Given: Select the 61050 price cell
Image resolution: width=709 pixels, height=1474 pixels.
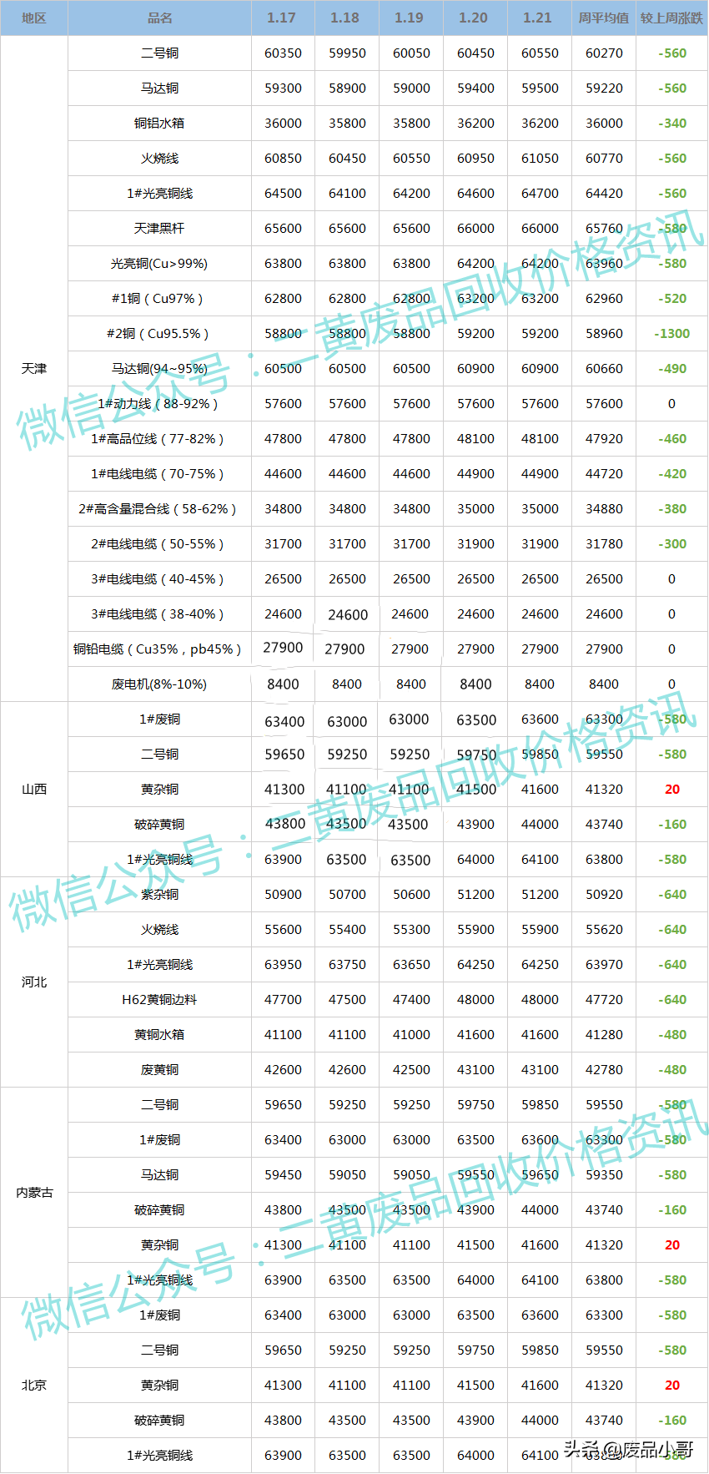Looking at the screenshot, I should [540, 158].
